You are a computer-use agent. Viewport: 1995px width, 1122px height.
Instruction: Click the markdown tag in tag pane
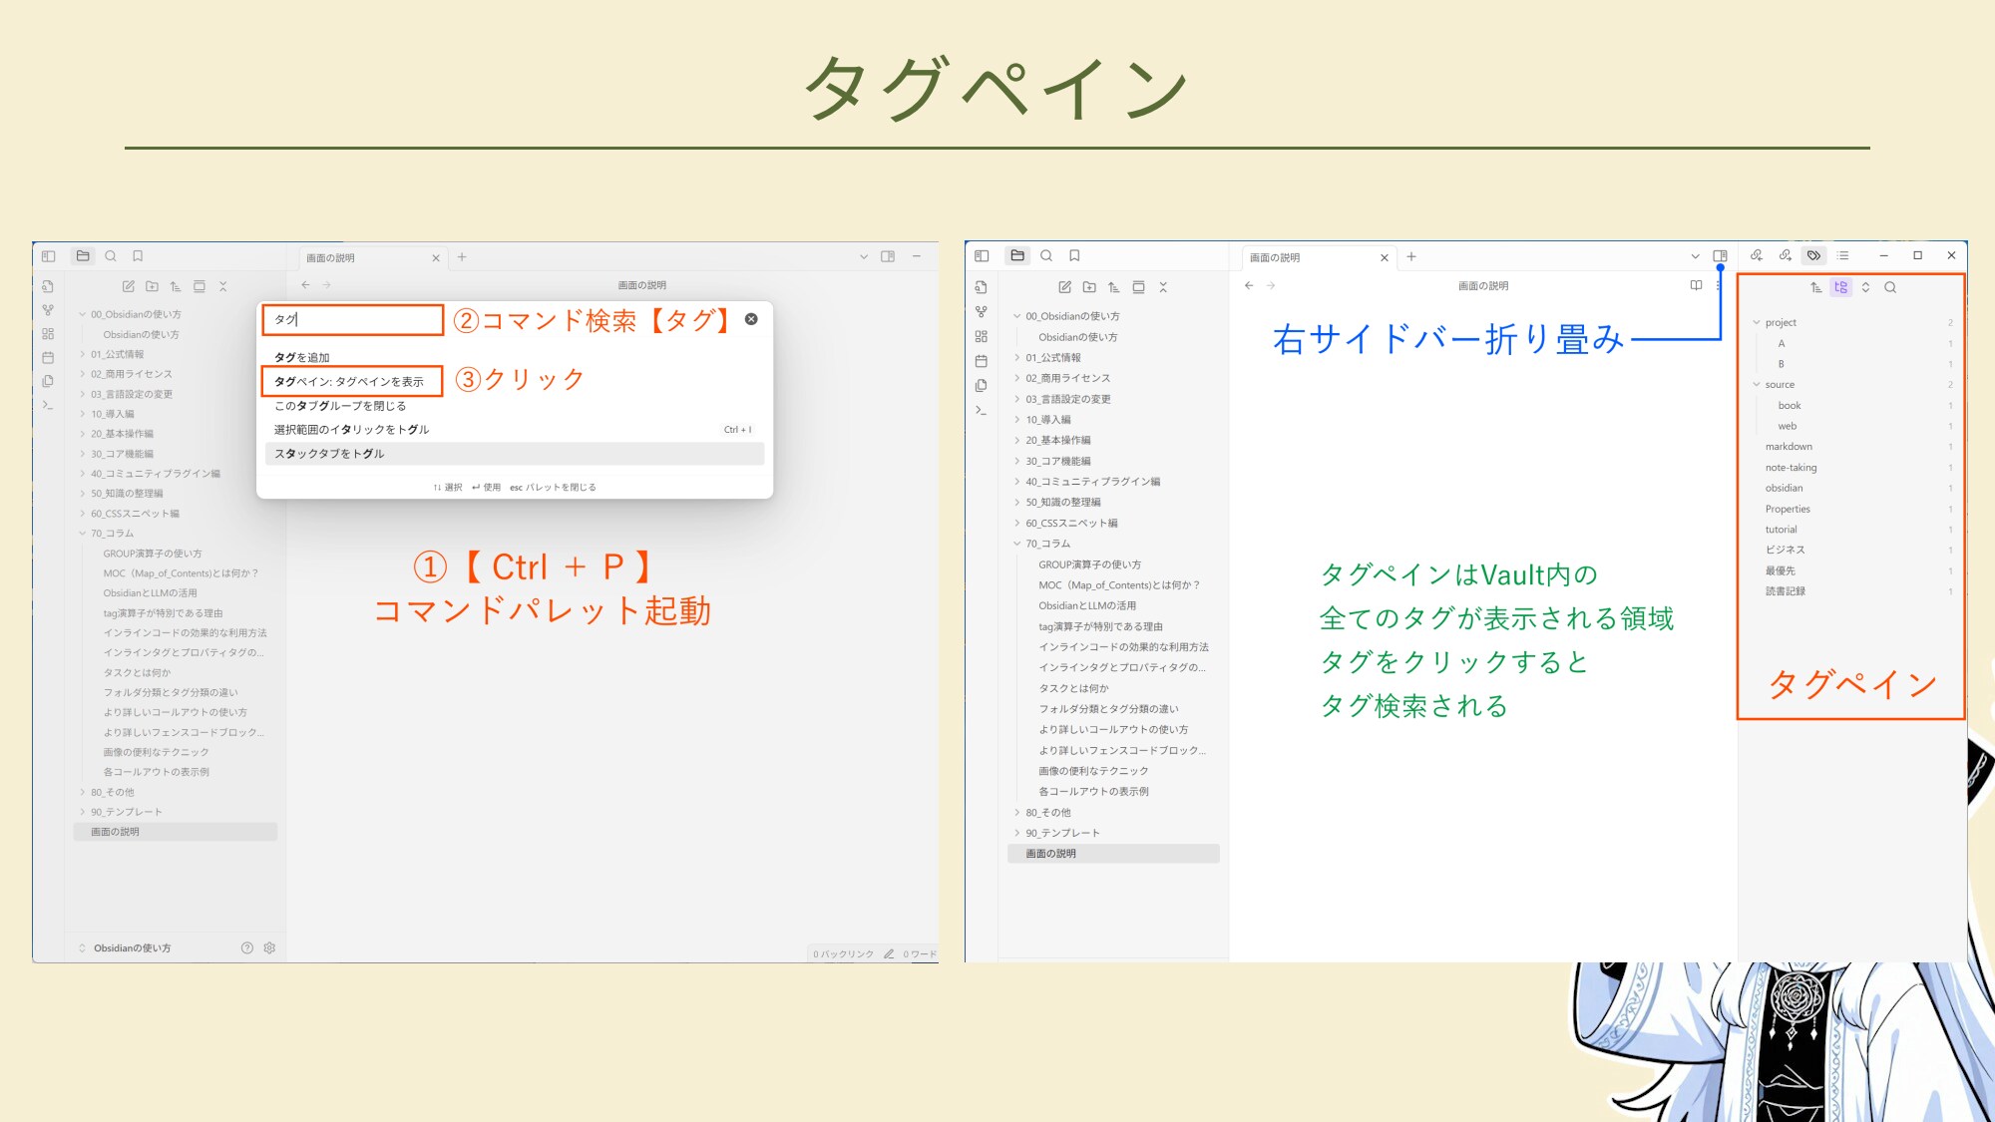pyautogui.click(x=1789, y=447)
